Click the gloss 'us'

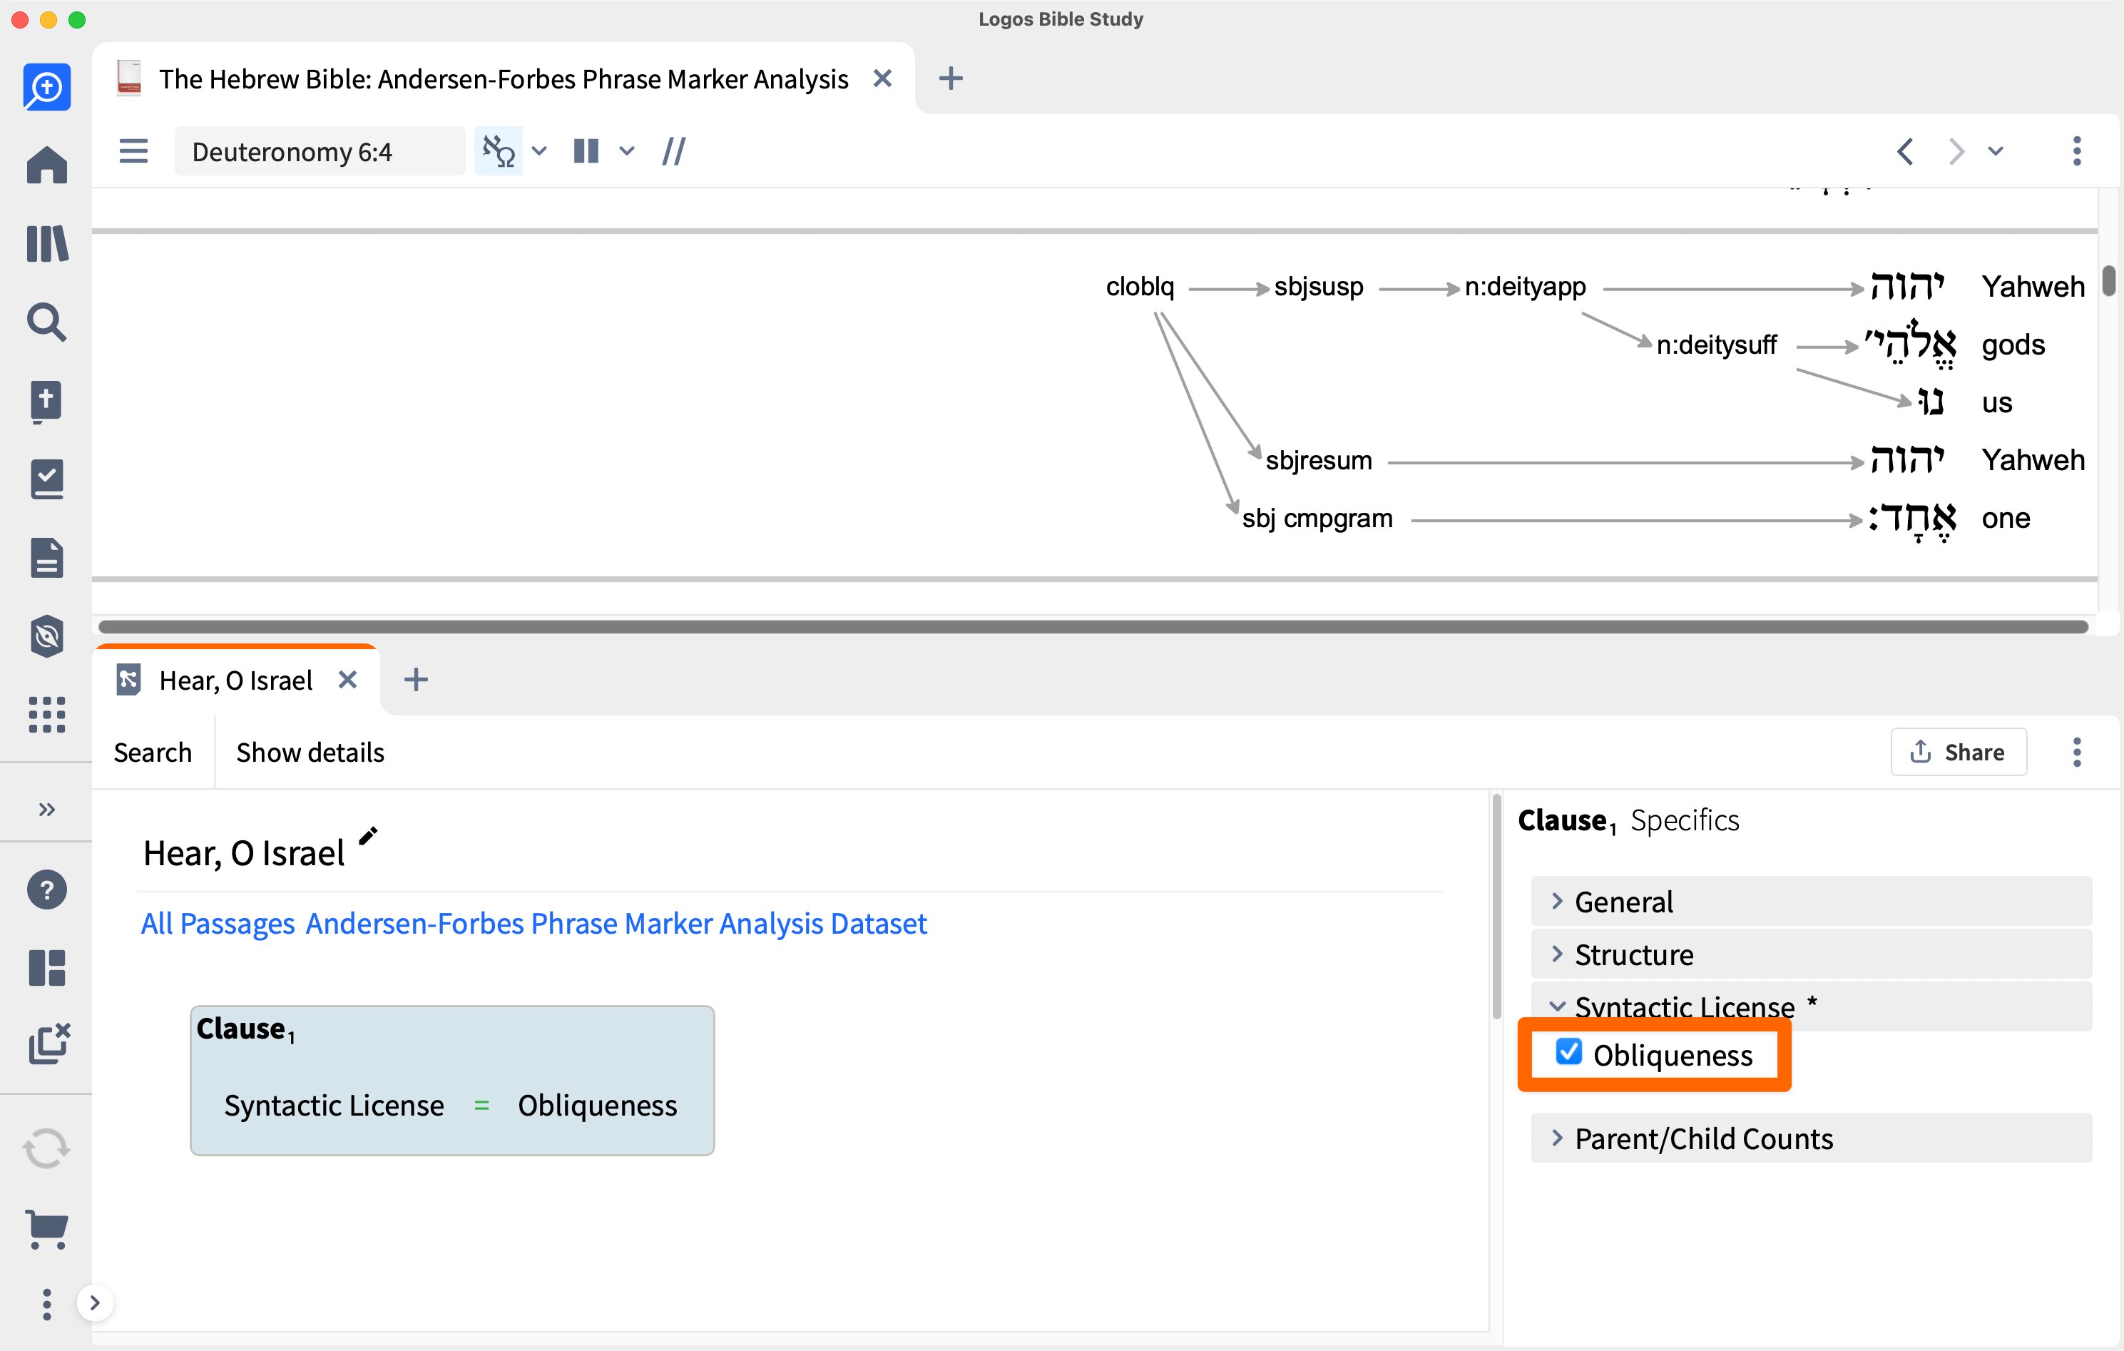[x=1997, y=403]
